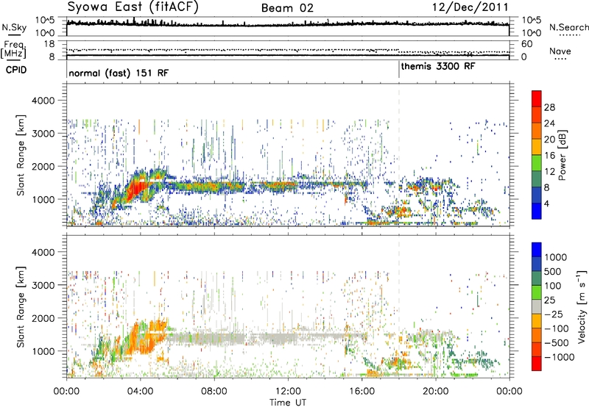Click the '16' tick on the Power color bar
589x407 pixels.
click(549, 156)
